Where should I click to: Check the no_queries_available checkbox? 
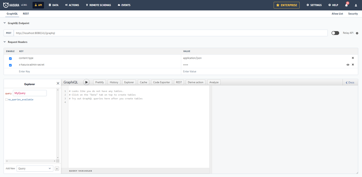coord(7,99)
